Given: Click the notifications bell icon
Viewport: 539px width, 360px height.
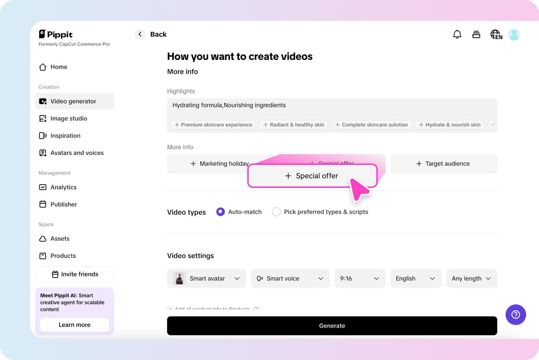Looking at the screenshot, I should coord(457,34).
